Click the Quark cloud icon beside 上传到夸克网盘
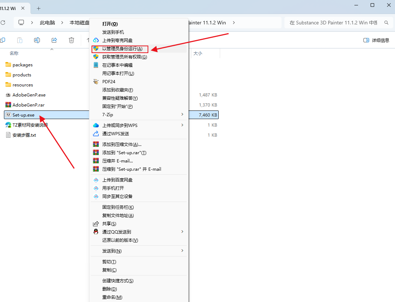The width and height of the screenshot is (395, 302). click(96, 40)
